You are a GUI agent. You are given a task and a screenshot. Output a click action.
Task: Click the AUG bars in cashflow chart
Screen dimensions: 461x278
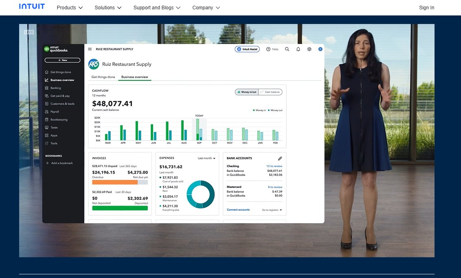coord(184,130)
